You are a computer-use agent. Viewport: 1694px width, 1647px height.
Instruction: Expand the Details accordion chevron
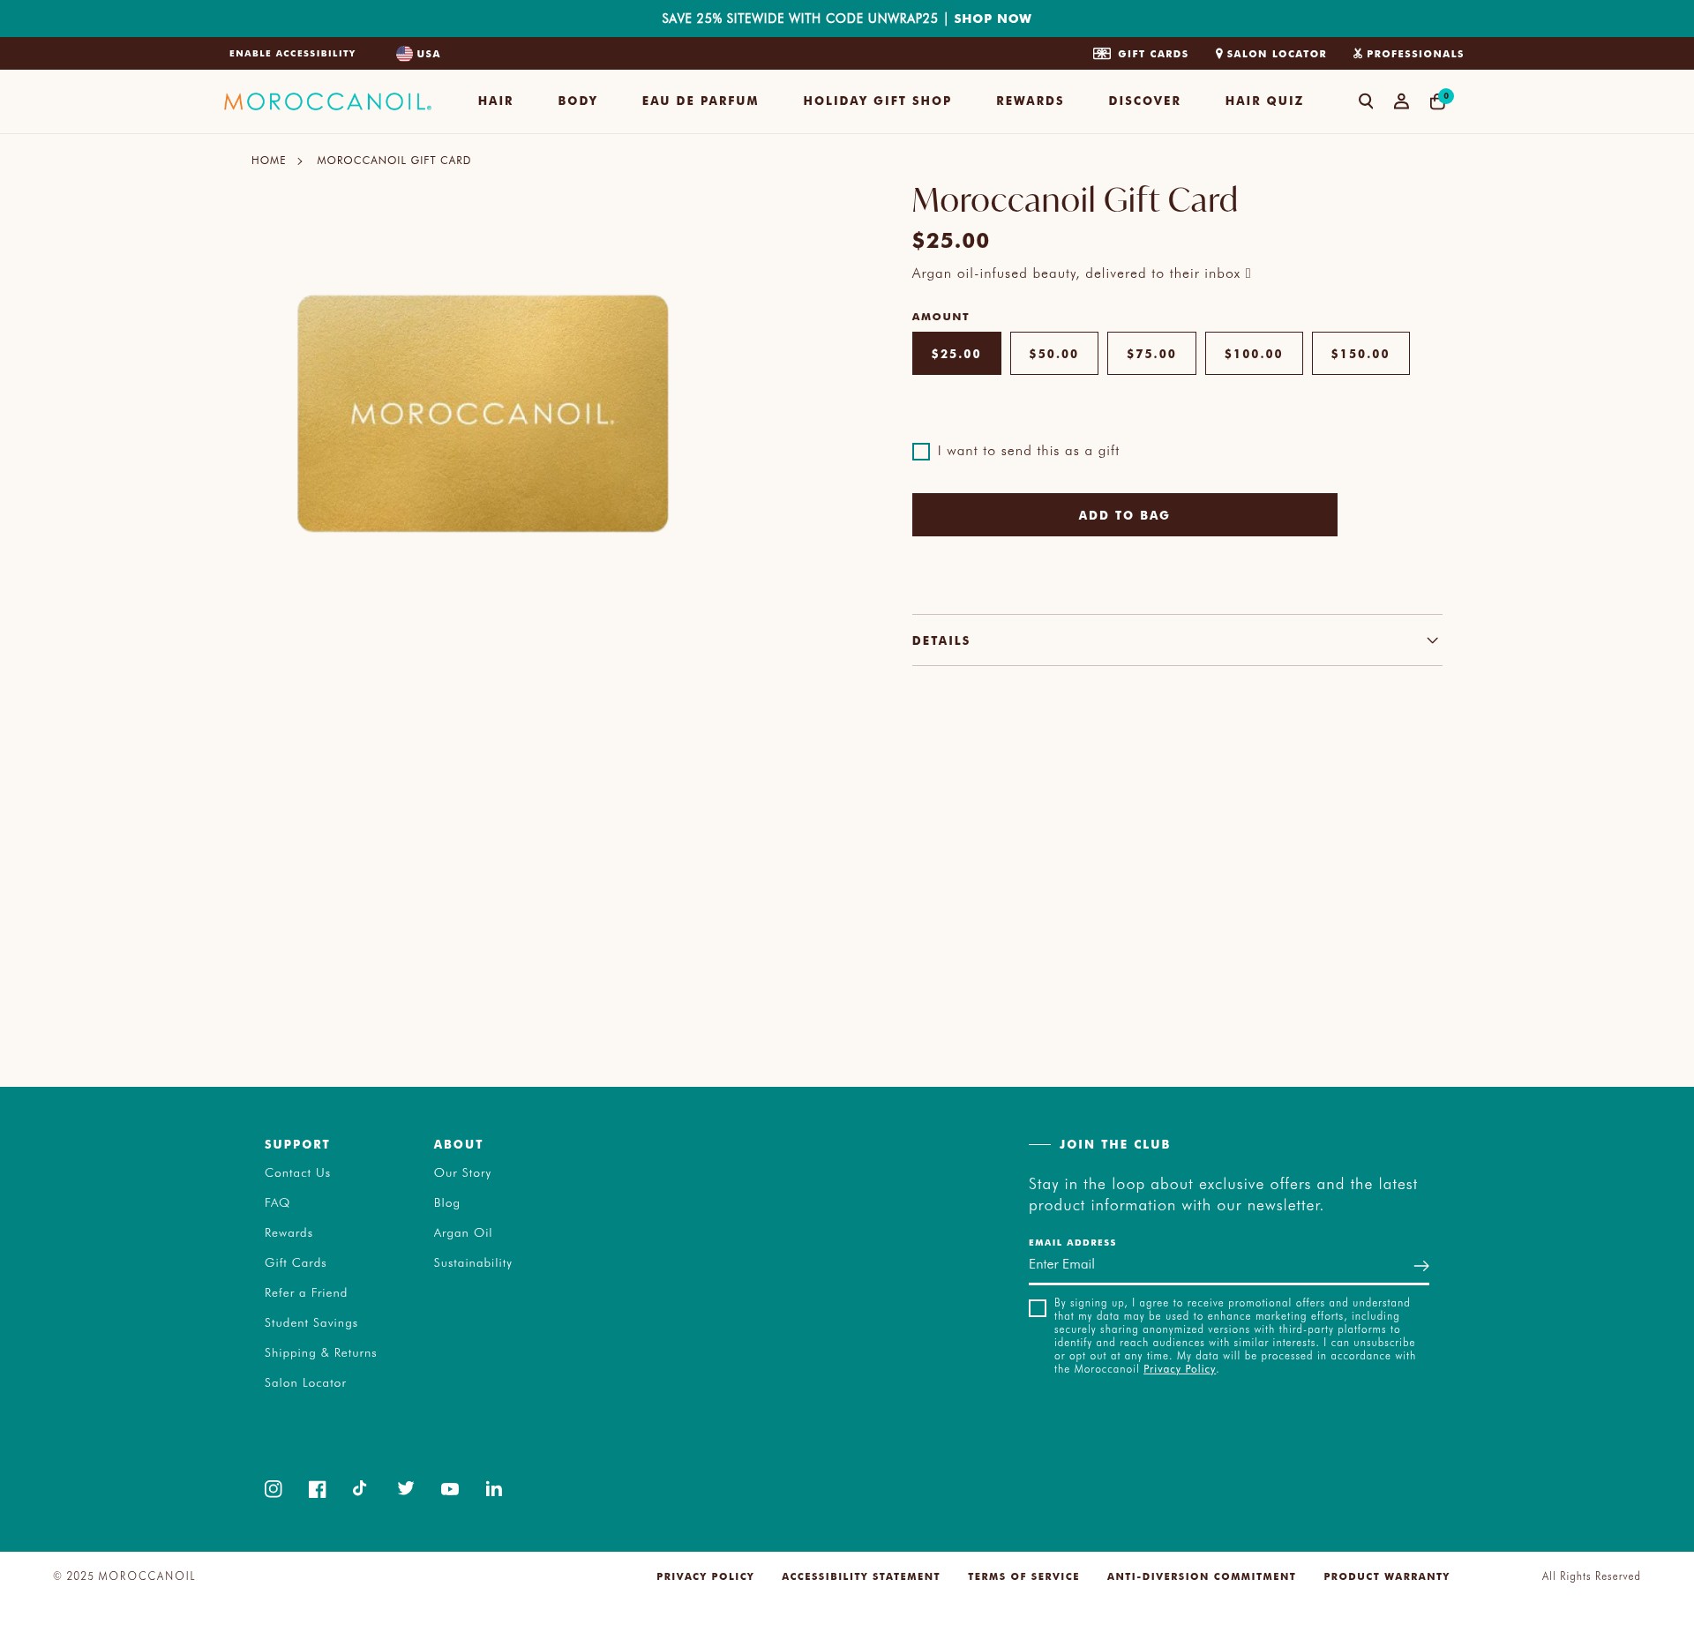coord(1432,640)
